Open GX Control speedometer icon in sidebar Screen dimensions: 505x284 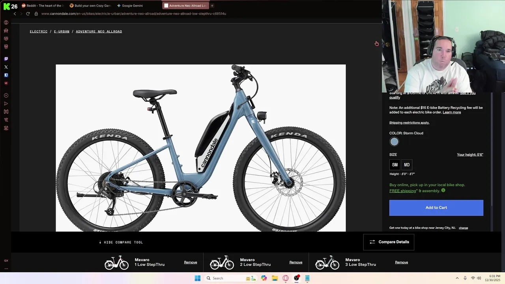coord(6,22)
